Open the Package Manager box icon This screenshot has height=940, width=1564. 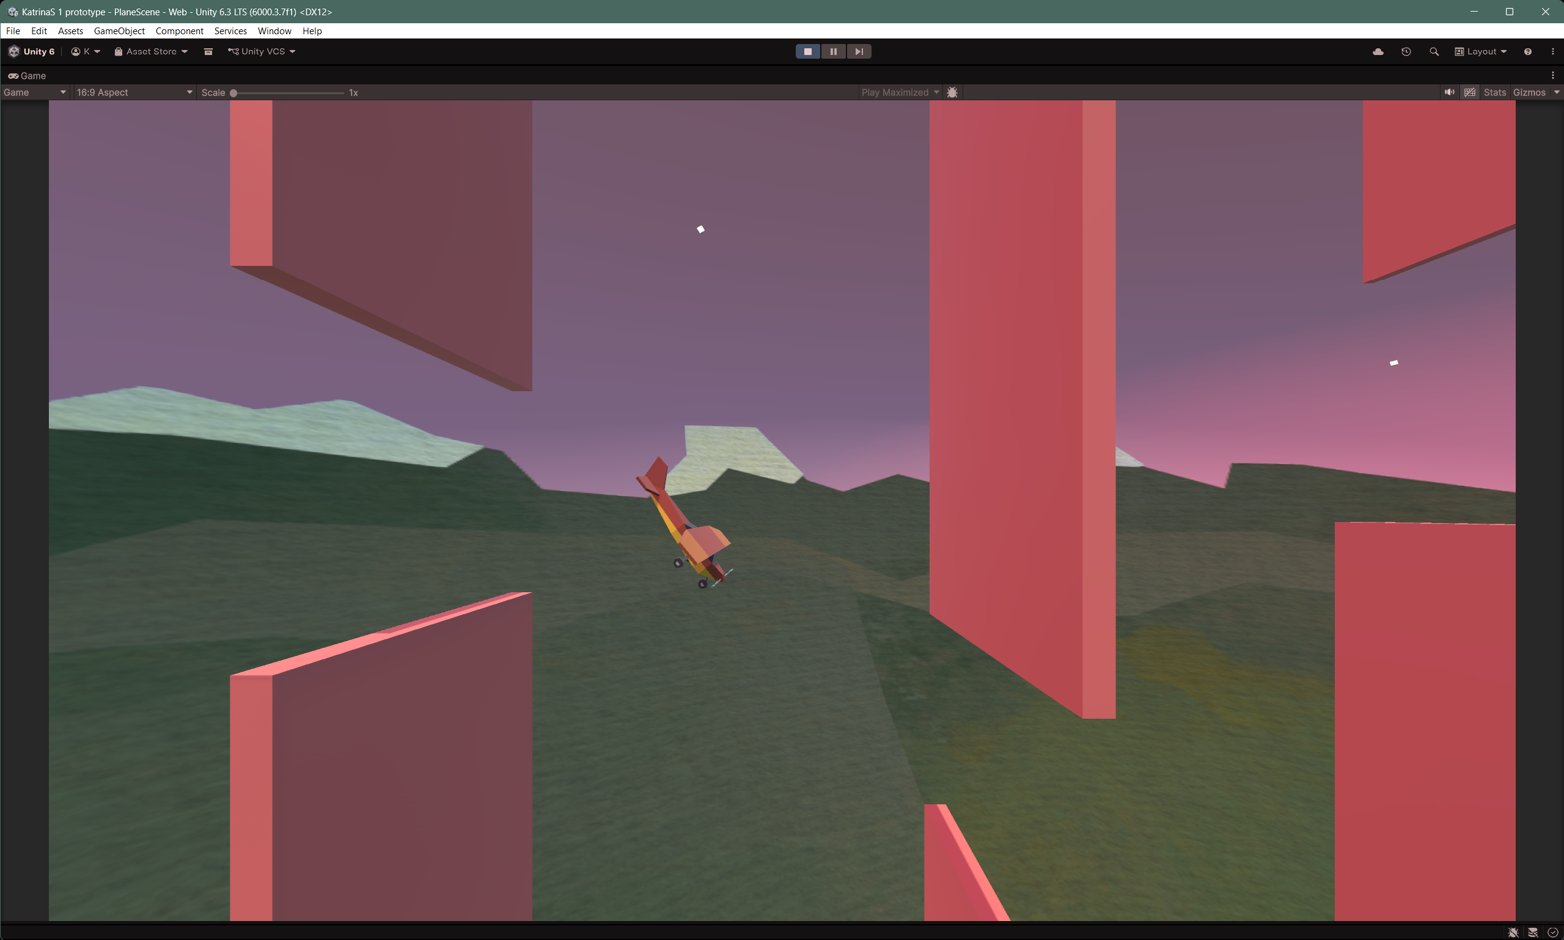point(208,51)
